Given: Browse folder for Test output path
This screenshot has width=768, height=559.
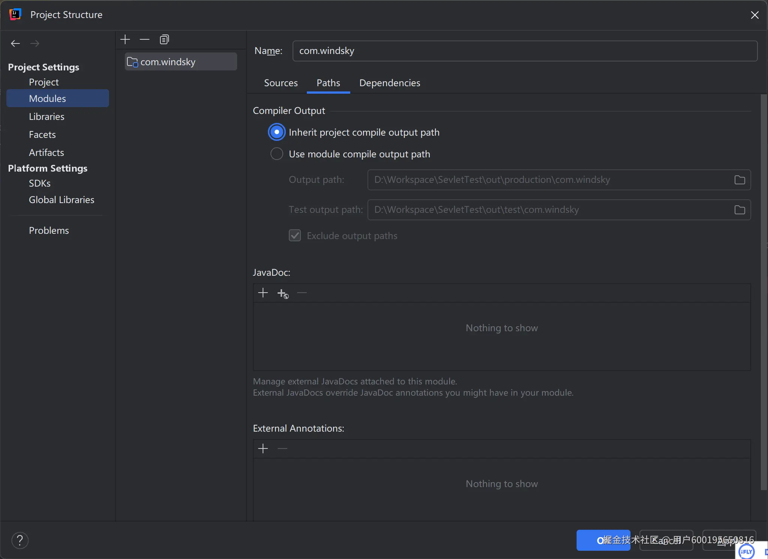Looking at the screenshot, I should pos(740,210).
